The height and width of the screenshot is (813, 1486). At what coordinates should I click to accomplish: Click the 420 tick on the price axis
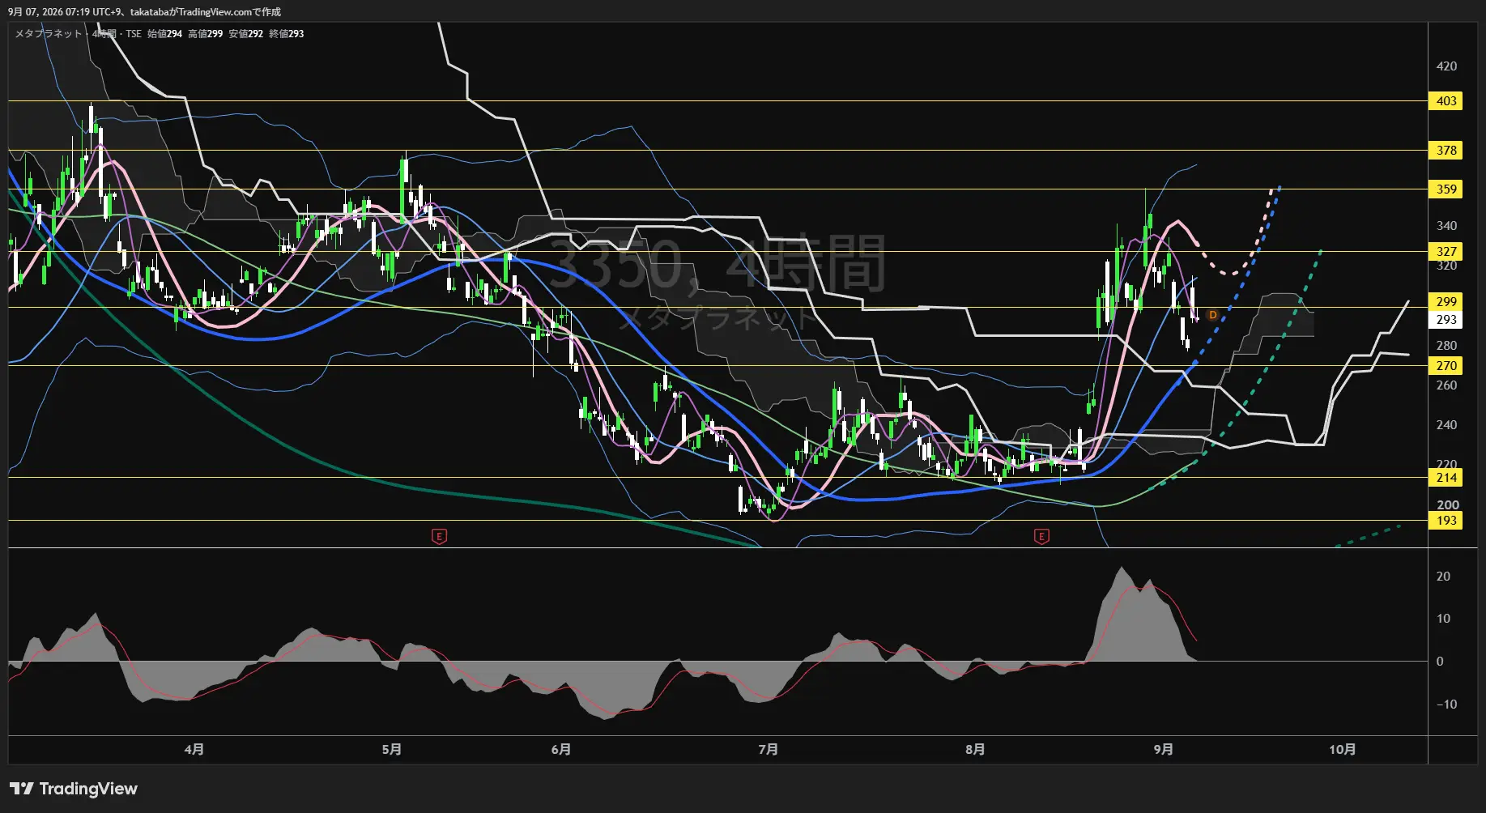pos(1446,66)
